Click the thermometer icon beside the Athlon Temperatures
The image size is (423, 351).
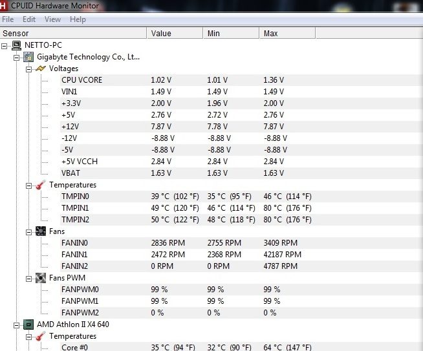pos(41,336)
